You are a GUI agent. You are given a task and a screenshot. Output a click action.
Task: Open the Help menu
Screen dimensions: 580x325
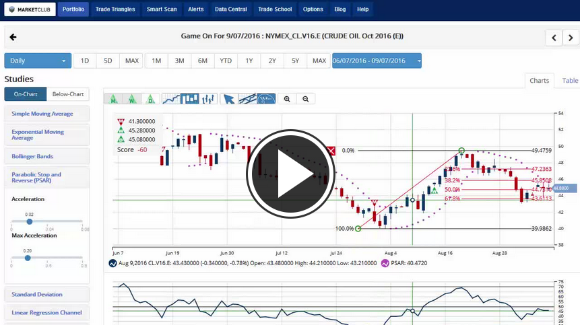click(x=362, y=9)
